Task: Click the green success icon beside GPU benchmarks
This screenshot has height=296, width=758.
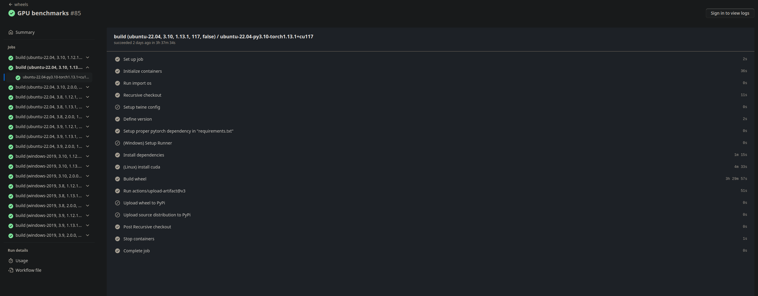Action: pyautogui.click(x=12, y=13)
